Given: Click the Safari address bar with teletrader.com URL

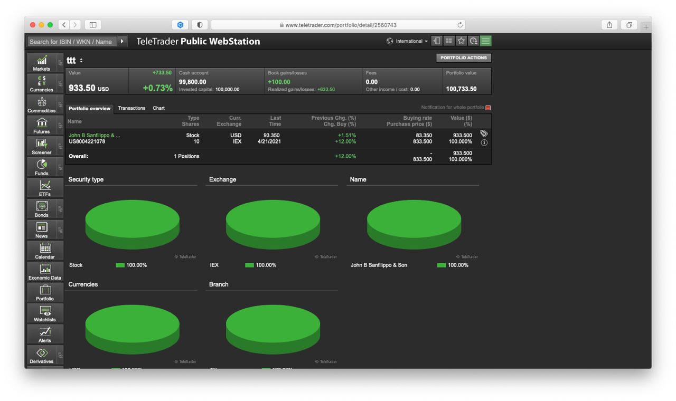Looking at the screenshot, I should [x=338, y=25].
